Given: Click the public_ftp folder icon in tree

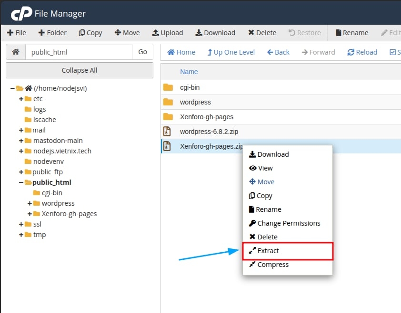Looking at the screenshot, I should pos(28,172).
